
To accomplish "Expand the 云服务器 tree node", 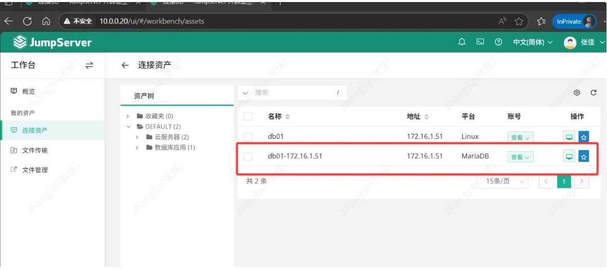I will 137,137.
